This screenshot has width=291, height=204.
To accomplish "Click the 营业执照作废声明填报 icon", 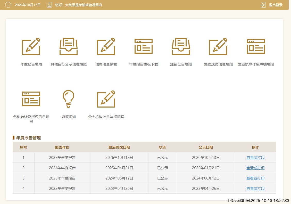I will 256,46.
